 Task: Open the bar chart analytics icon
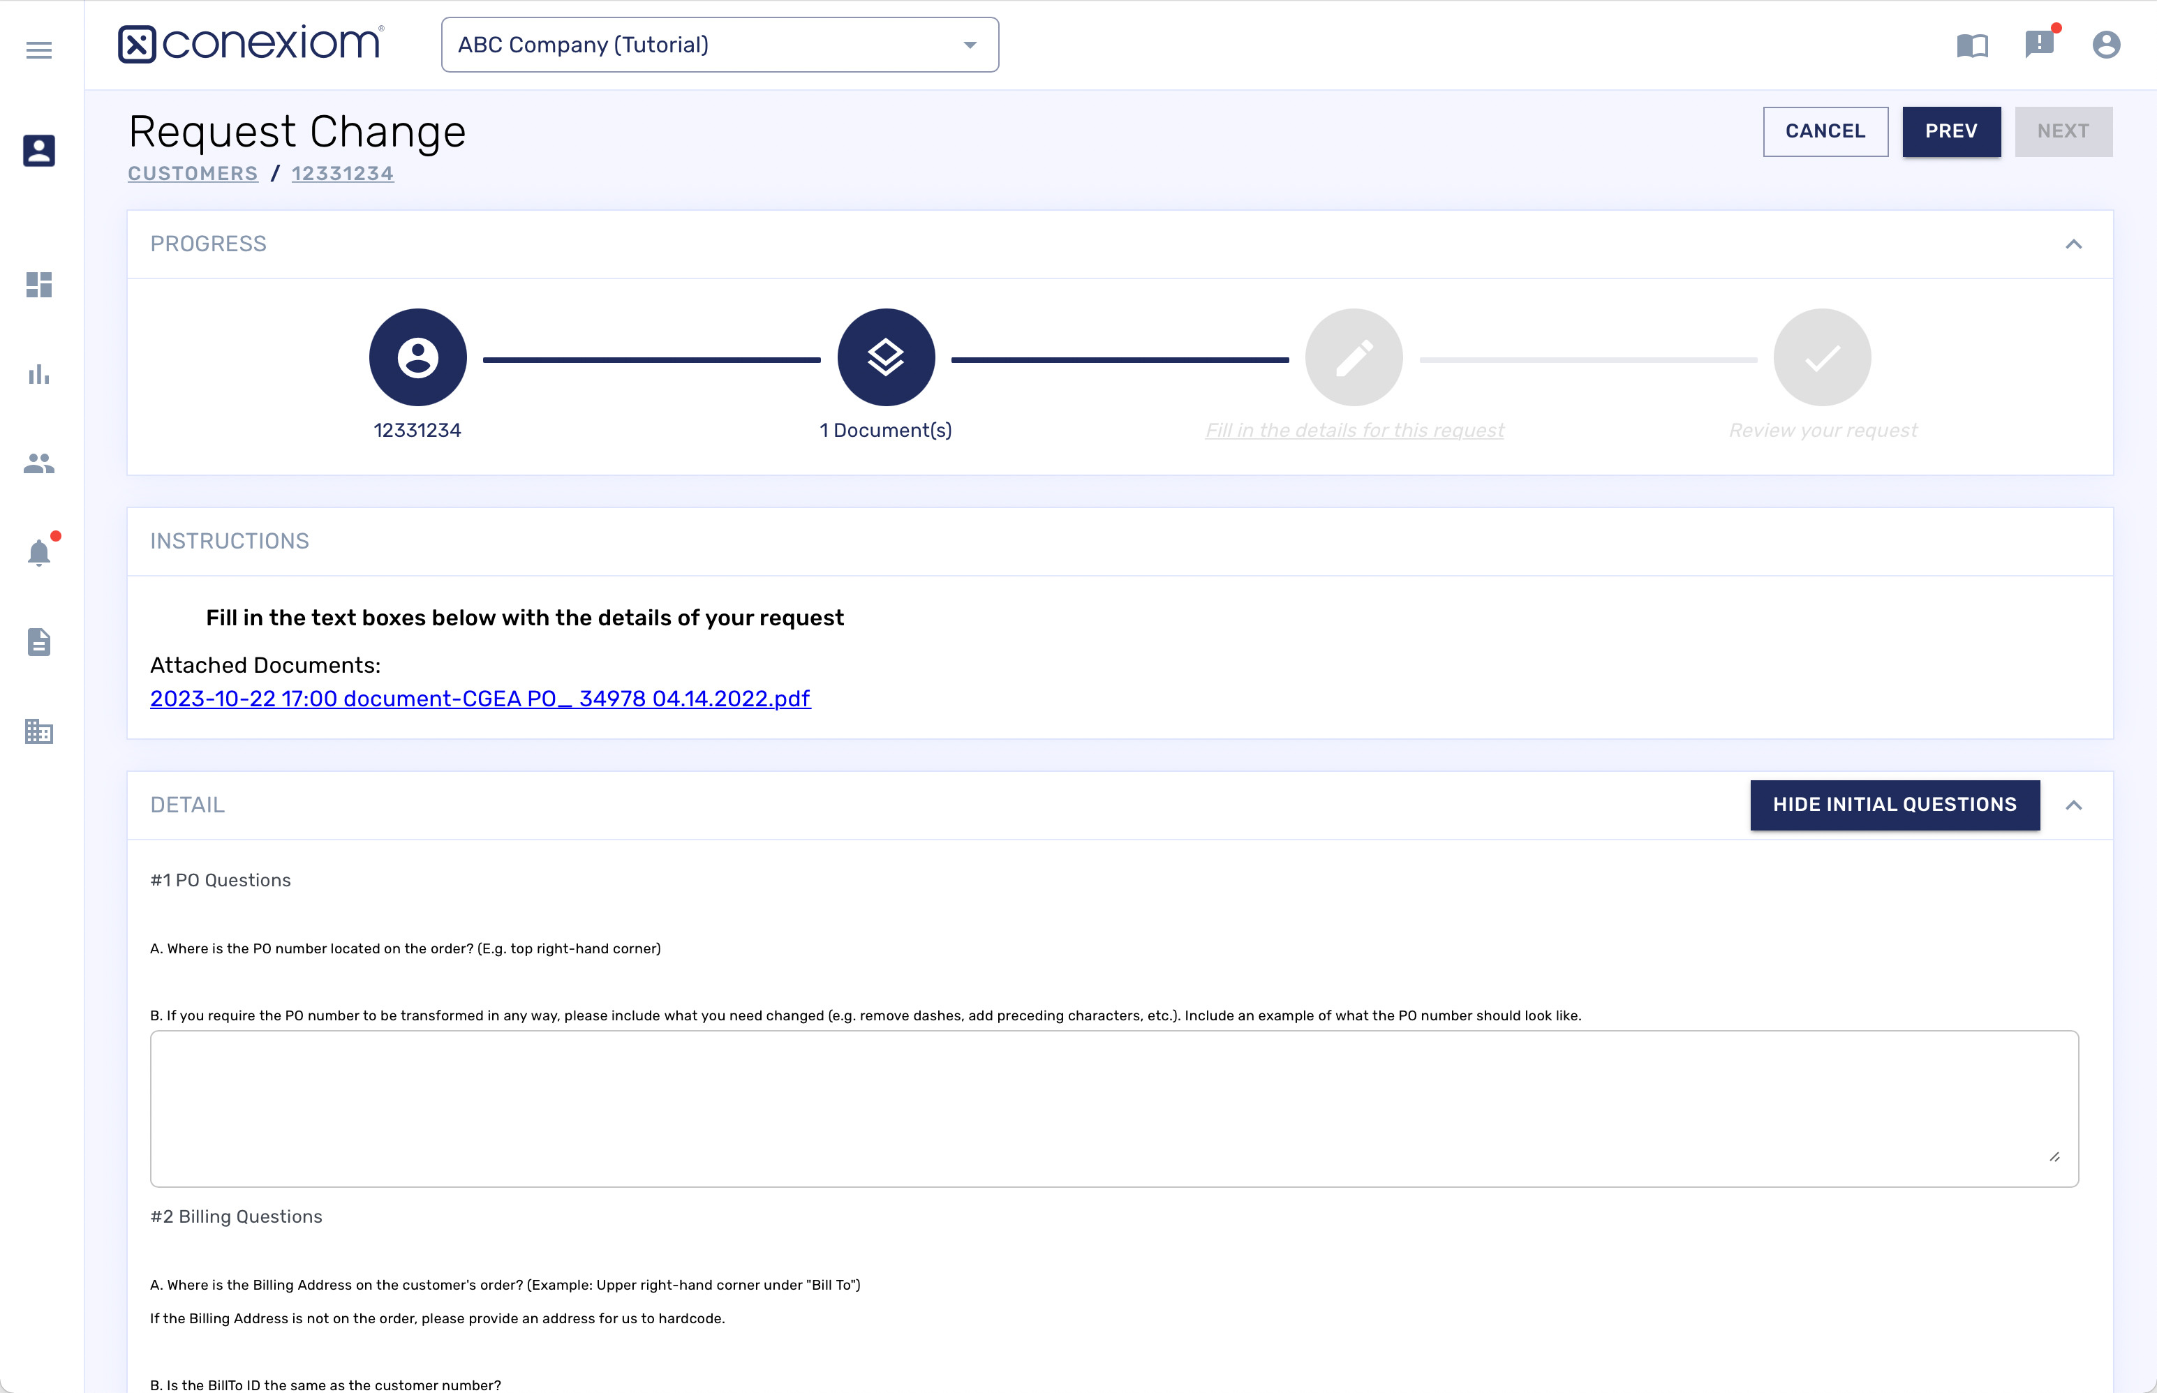pos(39,373)
